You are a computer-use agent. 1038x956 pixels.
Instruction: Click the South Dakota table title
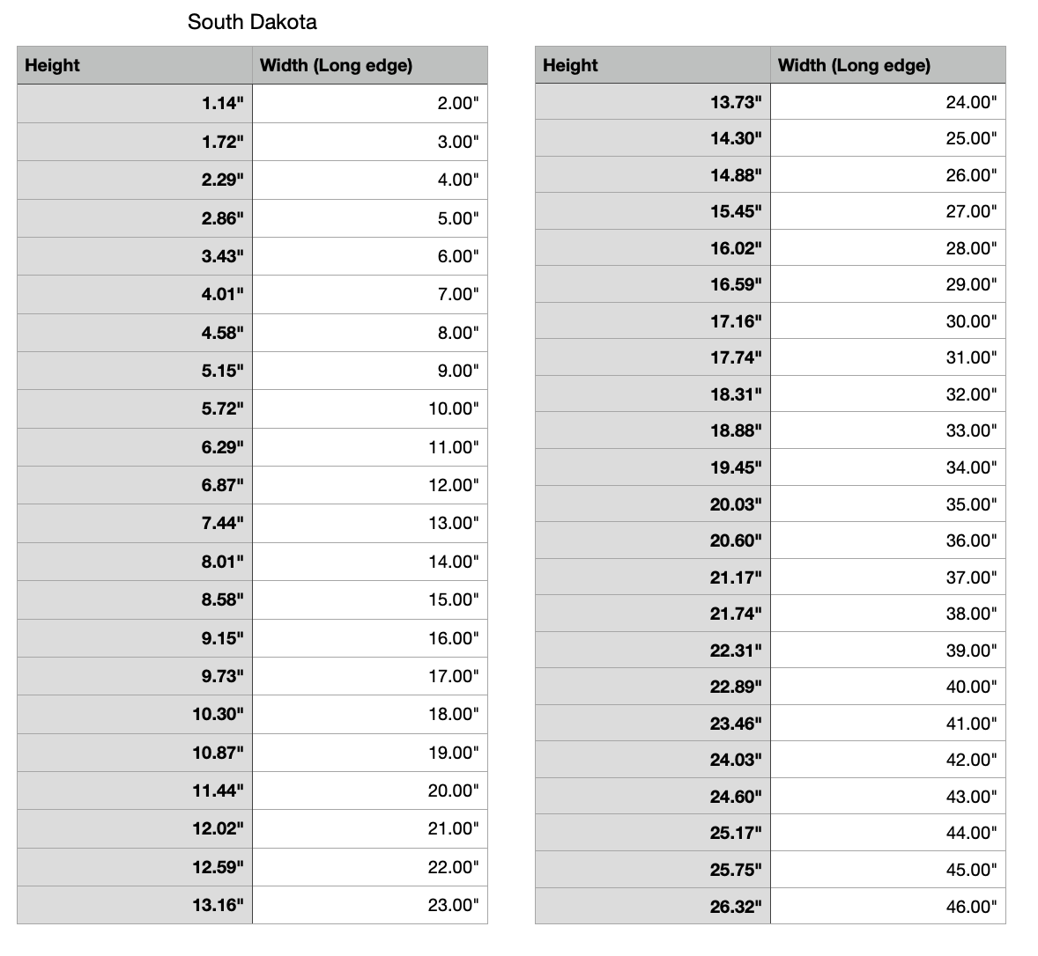point(252,22)
